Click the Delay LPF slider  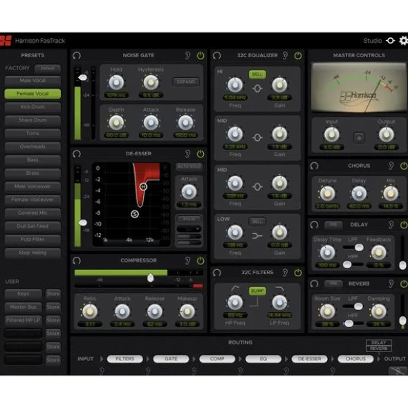(353, 247)
